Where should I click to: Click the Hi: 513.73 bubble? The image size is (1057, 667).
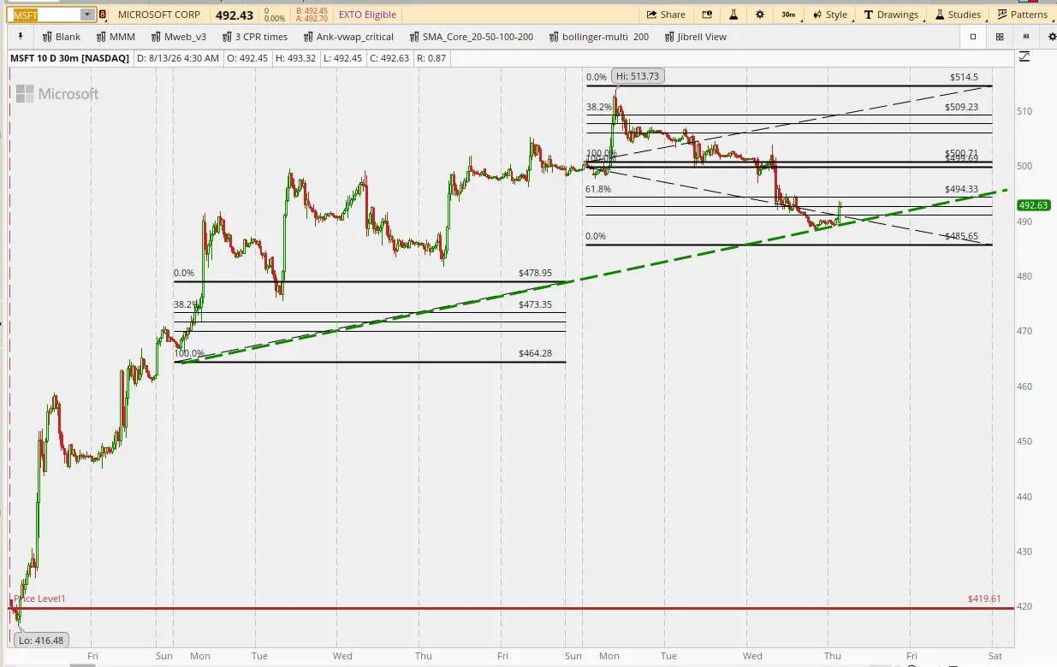pyautogui.click(x=638, y=76)
